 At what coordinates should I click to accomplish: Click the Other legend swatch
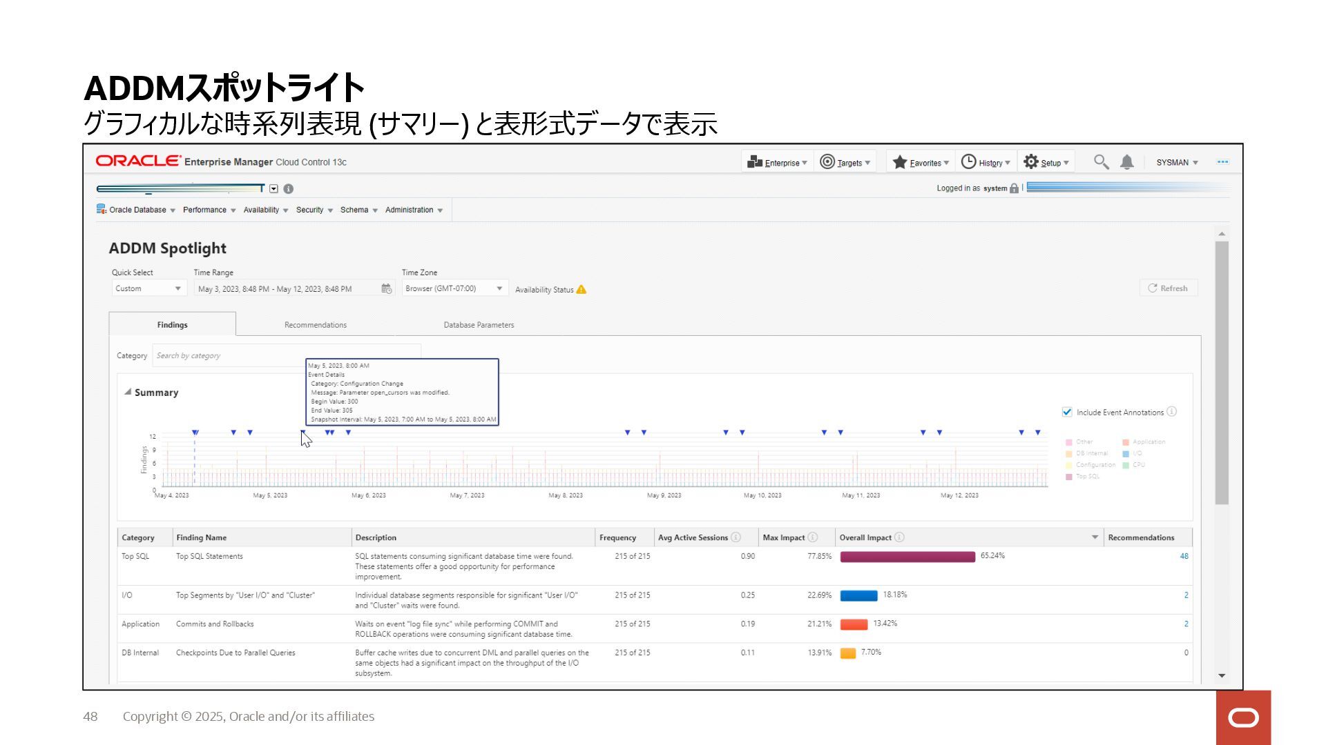tap(1069, 442)
